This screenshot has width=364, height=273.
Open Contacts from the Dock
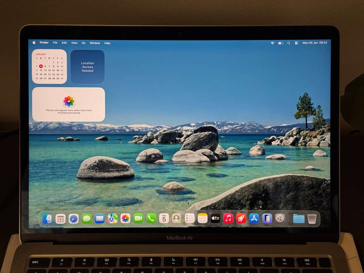pos(177,218)
